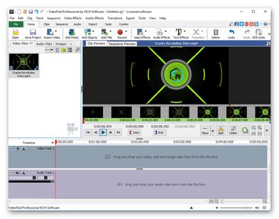Collapse Video Track 1 with minus button
Screen dimensions: 279x219
click(11, 149)
